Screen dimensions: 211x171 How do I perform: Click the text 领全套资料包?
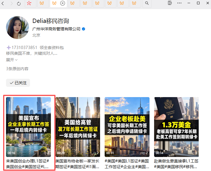[52, 48]
